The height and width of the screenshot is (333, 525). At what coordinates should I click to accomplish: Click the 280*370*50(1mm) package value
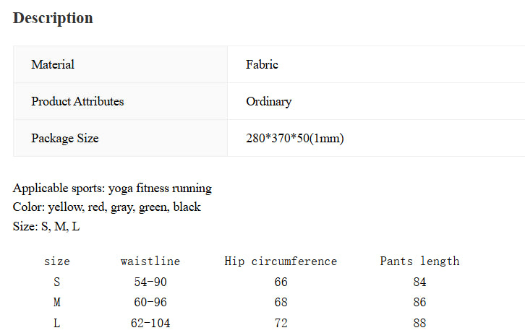point(294,139)
